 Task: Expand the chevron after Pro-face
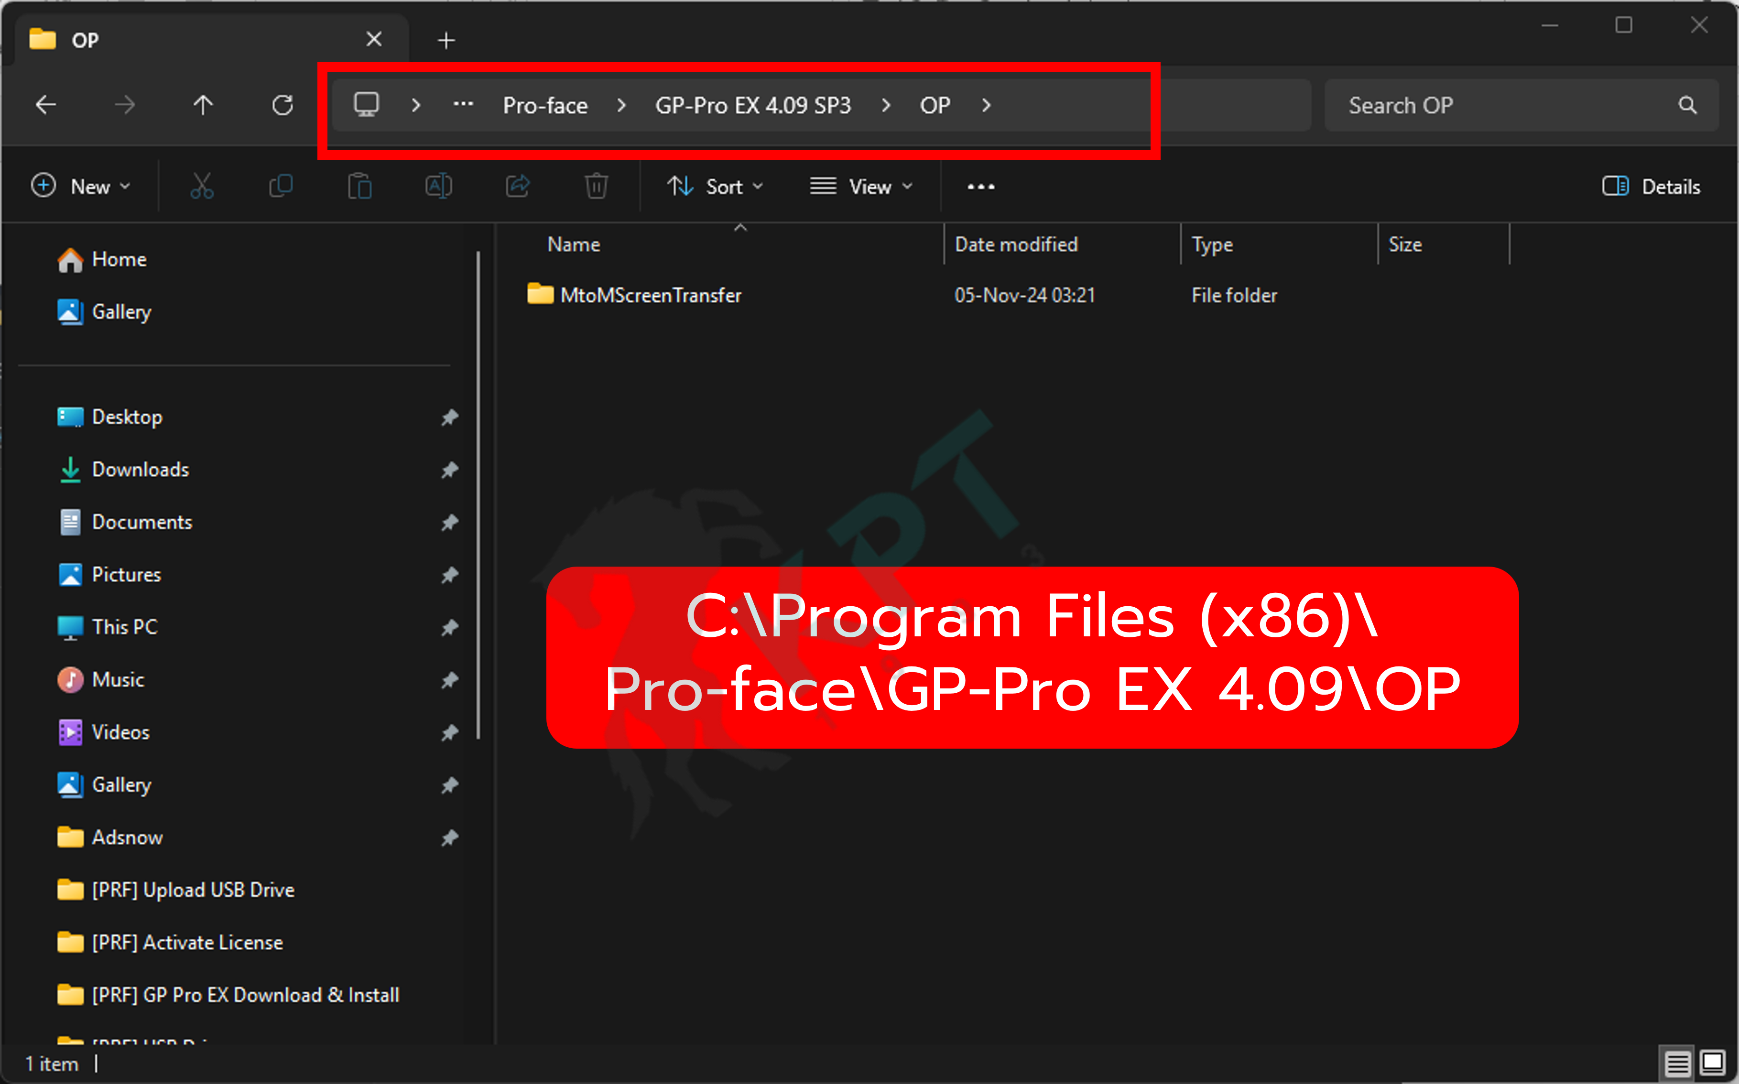(x=622, y=106)
